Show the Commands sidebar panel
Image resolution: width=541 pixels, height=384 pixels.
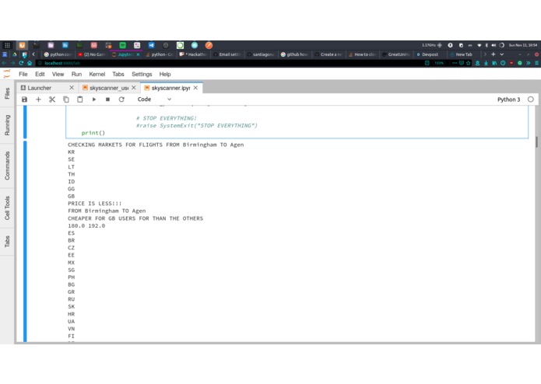pos(7,166)
